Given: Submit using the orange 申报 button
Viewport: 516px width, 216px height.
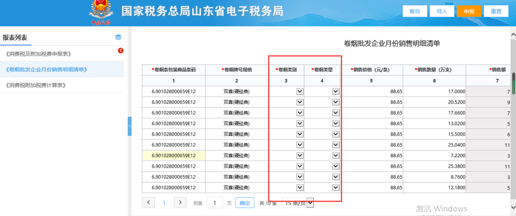Looking at the screenshot, I should point(469,11).
